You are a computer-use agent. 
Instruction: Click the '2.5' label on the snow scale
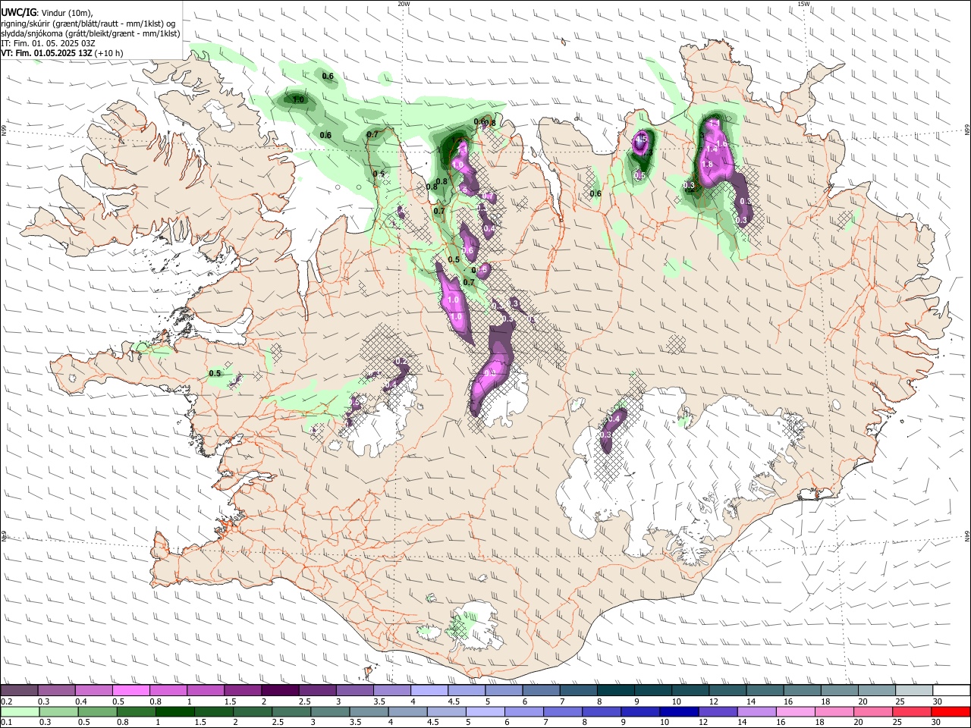coord(304,701)
